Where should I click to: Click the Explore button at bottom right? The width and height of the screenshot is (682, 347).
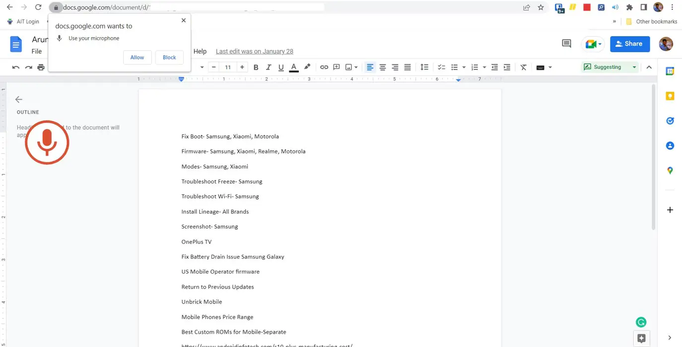(641, 339)
